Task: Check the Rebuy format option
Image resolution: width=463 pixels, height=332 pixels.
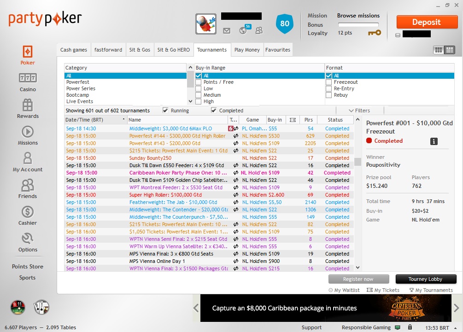Action: click(328, 95)
